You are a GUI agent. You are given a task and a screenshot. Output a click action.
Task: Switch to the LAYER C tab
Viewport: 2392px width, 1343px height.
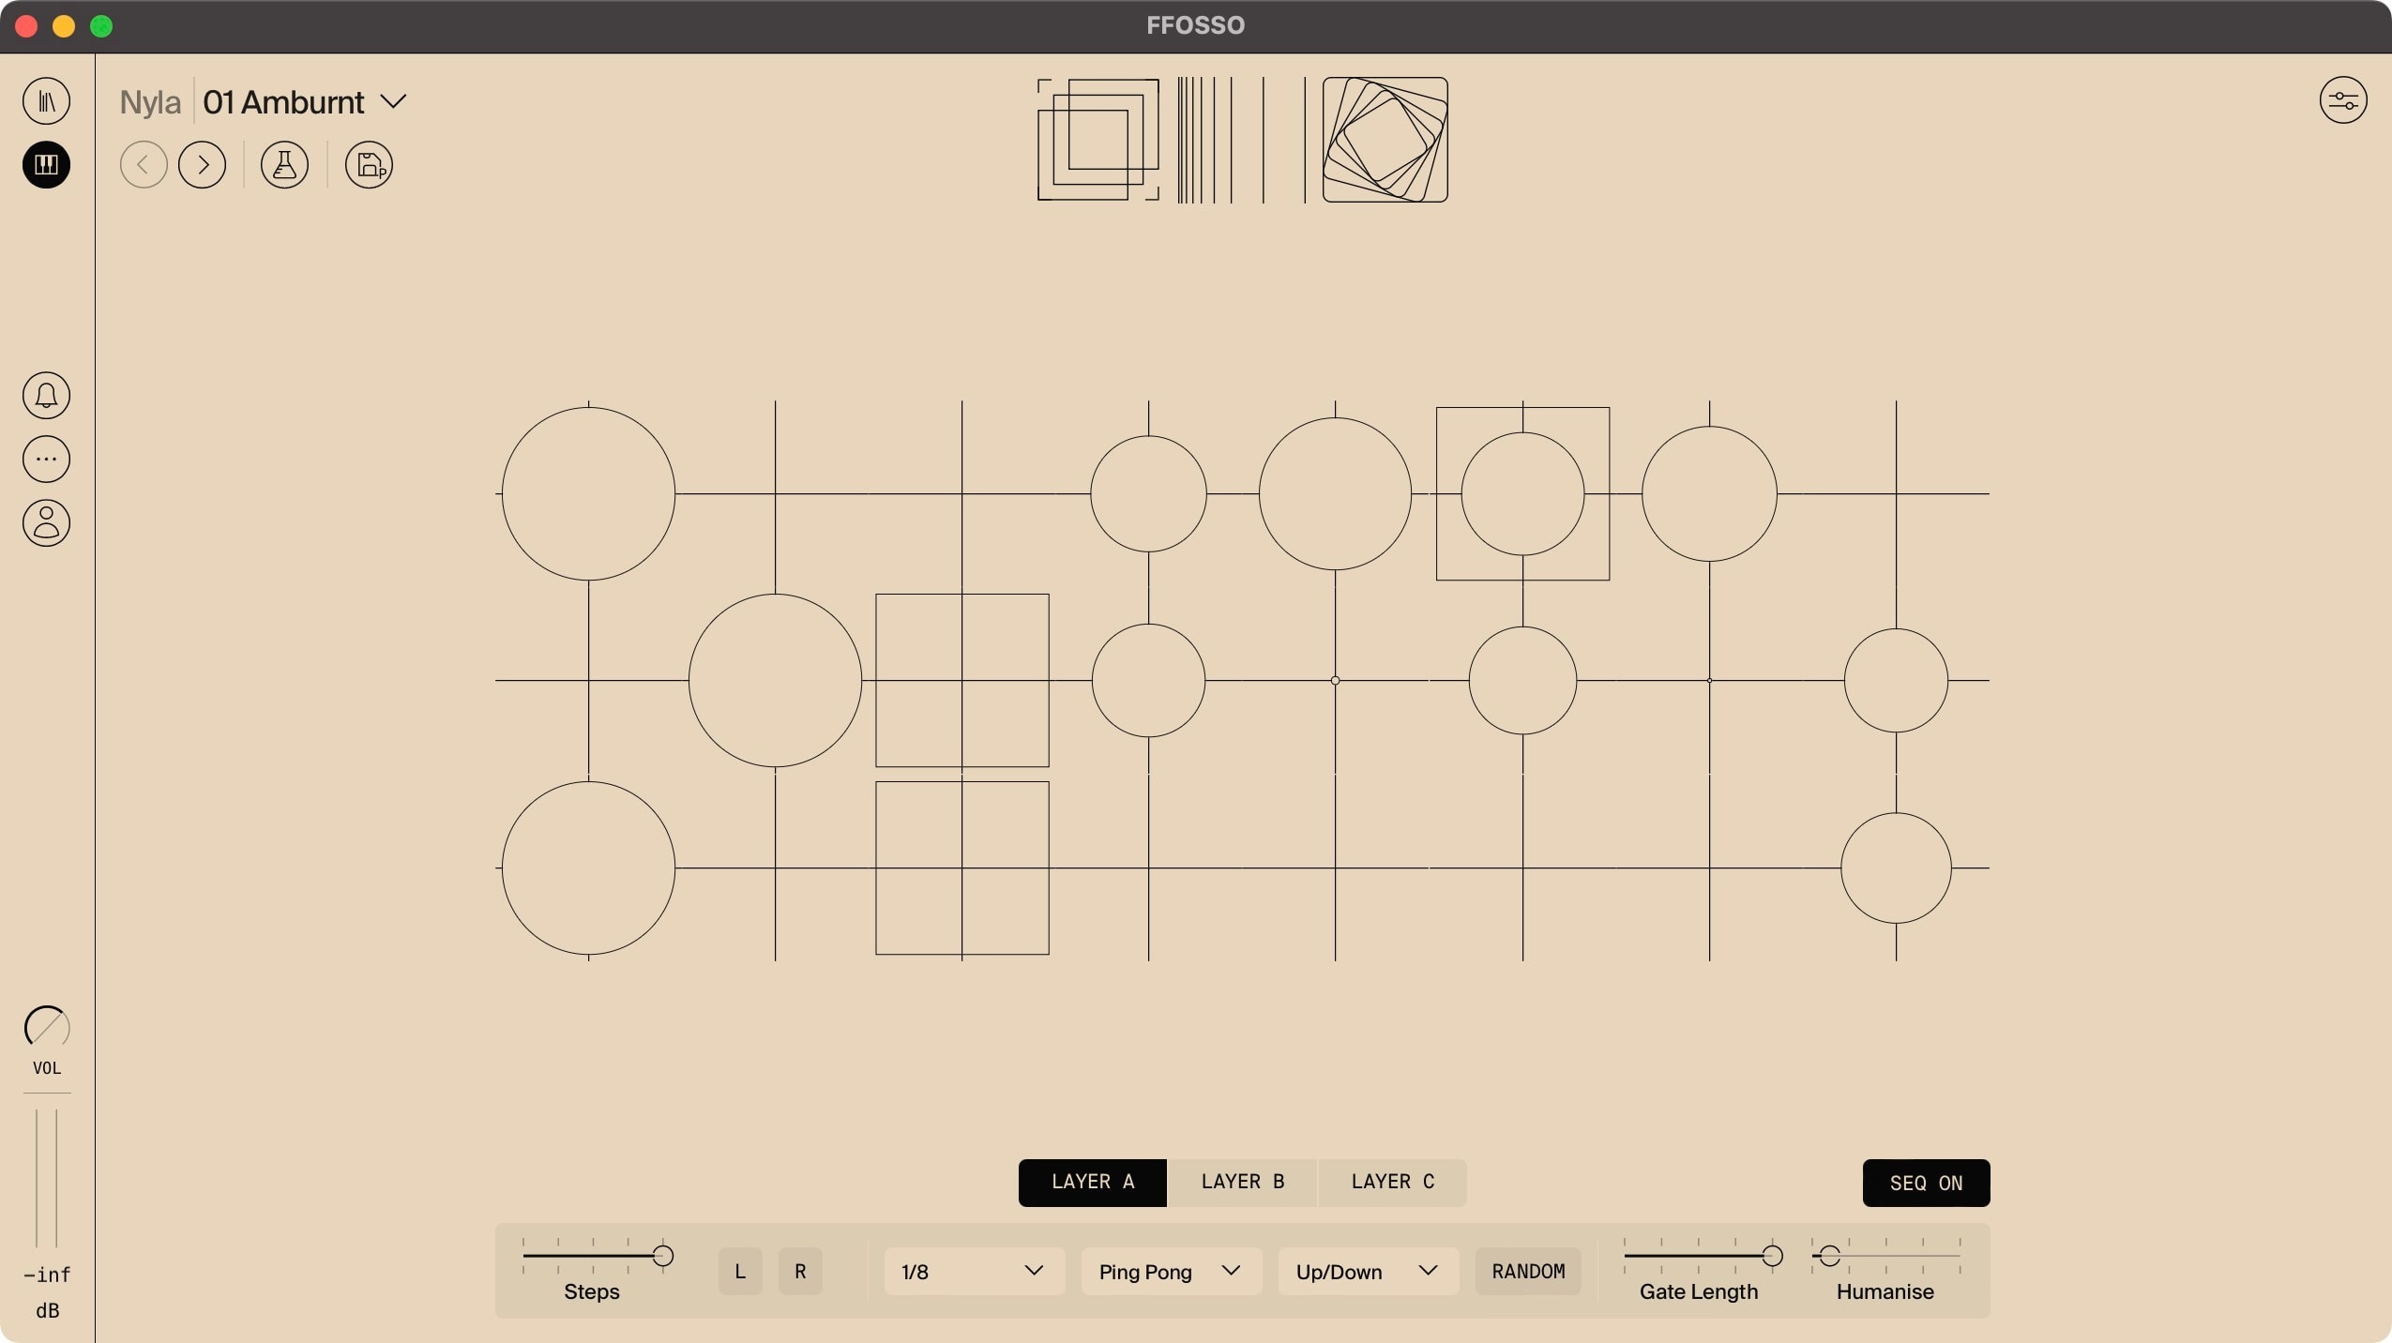pyautogui.click(x=1392, y=1182)
